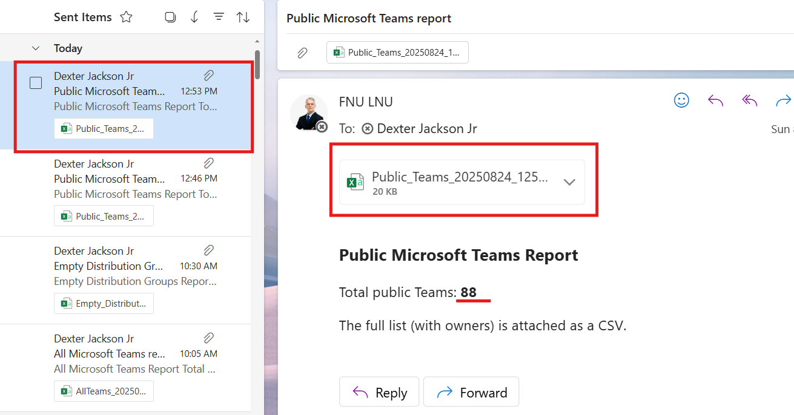
Task: Click the sort order arrows icon
Action: pyautogui.click(x=243, y=18)
